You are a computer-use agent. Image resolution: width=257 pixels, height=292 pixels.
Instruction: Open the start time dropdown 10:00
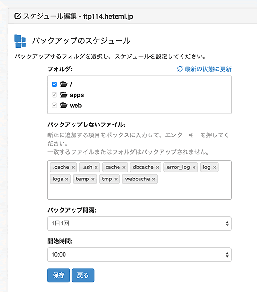click(139, 255)
